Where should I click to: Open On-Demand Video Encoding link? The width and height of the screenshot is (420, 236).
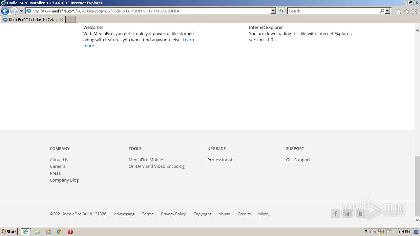(x=157, y=166)
